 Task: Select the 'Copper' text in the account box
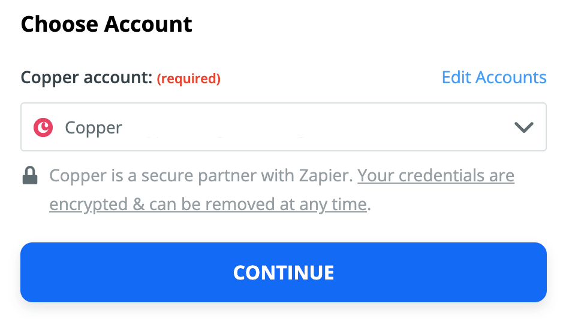point(94,128)
